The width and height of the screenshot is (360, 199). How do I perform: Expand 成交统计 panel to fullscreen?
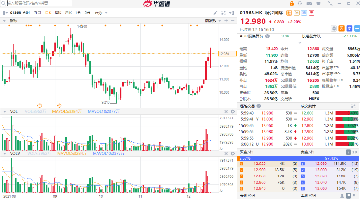point(353,106)
